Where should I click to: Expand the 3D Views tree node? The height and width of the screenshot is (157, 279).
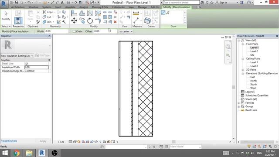tap(242, 70)
